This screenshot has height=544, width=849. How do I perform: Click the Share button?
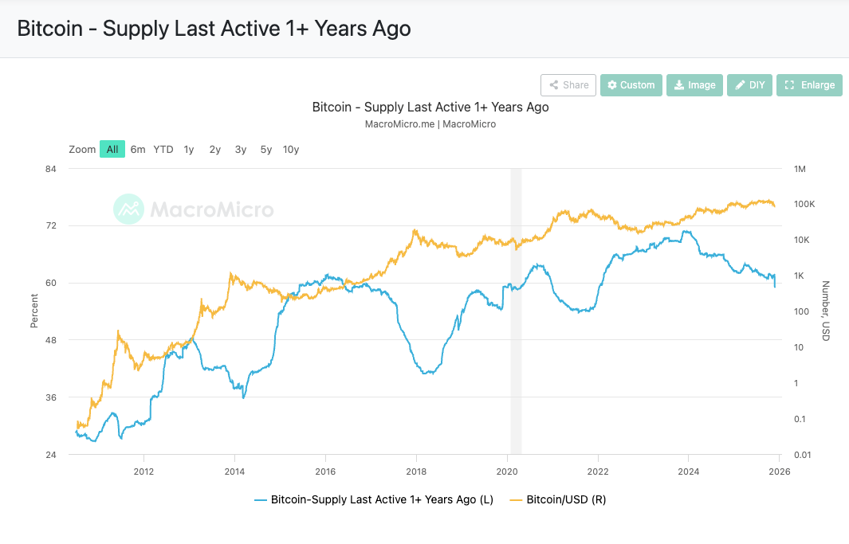click(x=568, y=85)
